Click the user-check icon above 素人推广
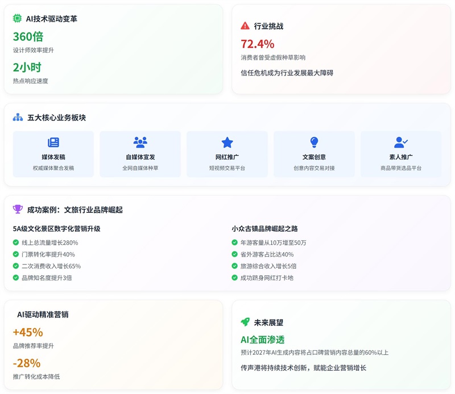 pyautogui.click(x=401, y=142)
